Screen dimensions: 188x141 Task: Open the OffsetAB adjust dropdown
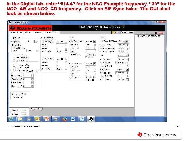click(66, 42)
